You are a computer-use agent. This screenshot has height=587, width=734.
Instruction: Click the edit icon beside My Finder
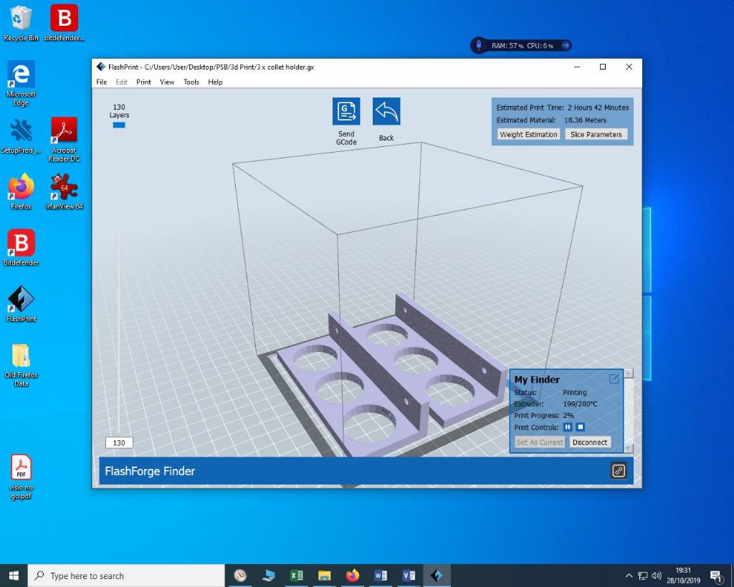pos(614,379)
